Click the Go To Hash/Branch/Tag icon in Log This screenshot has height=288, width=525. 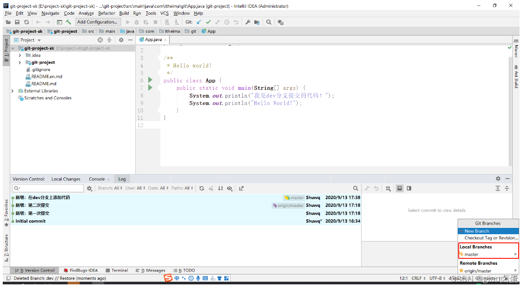point(241,188)
